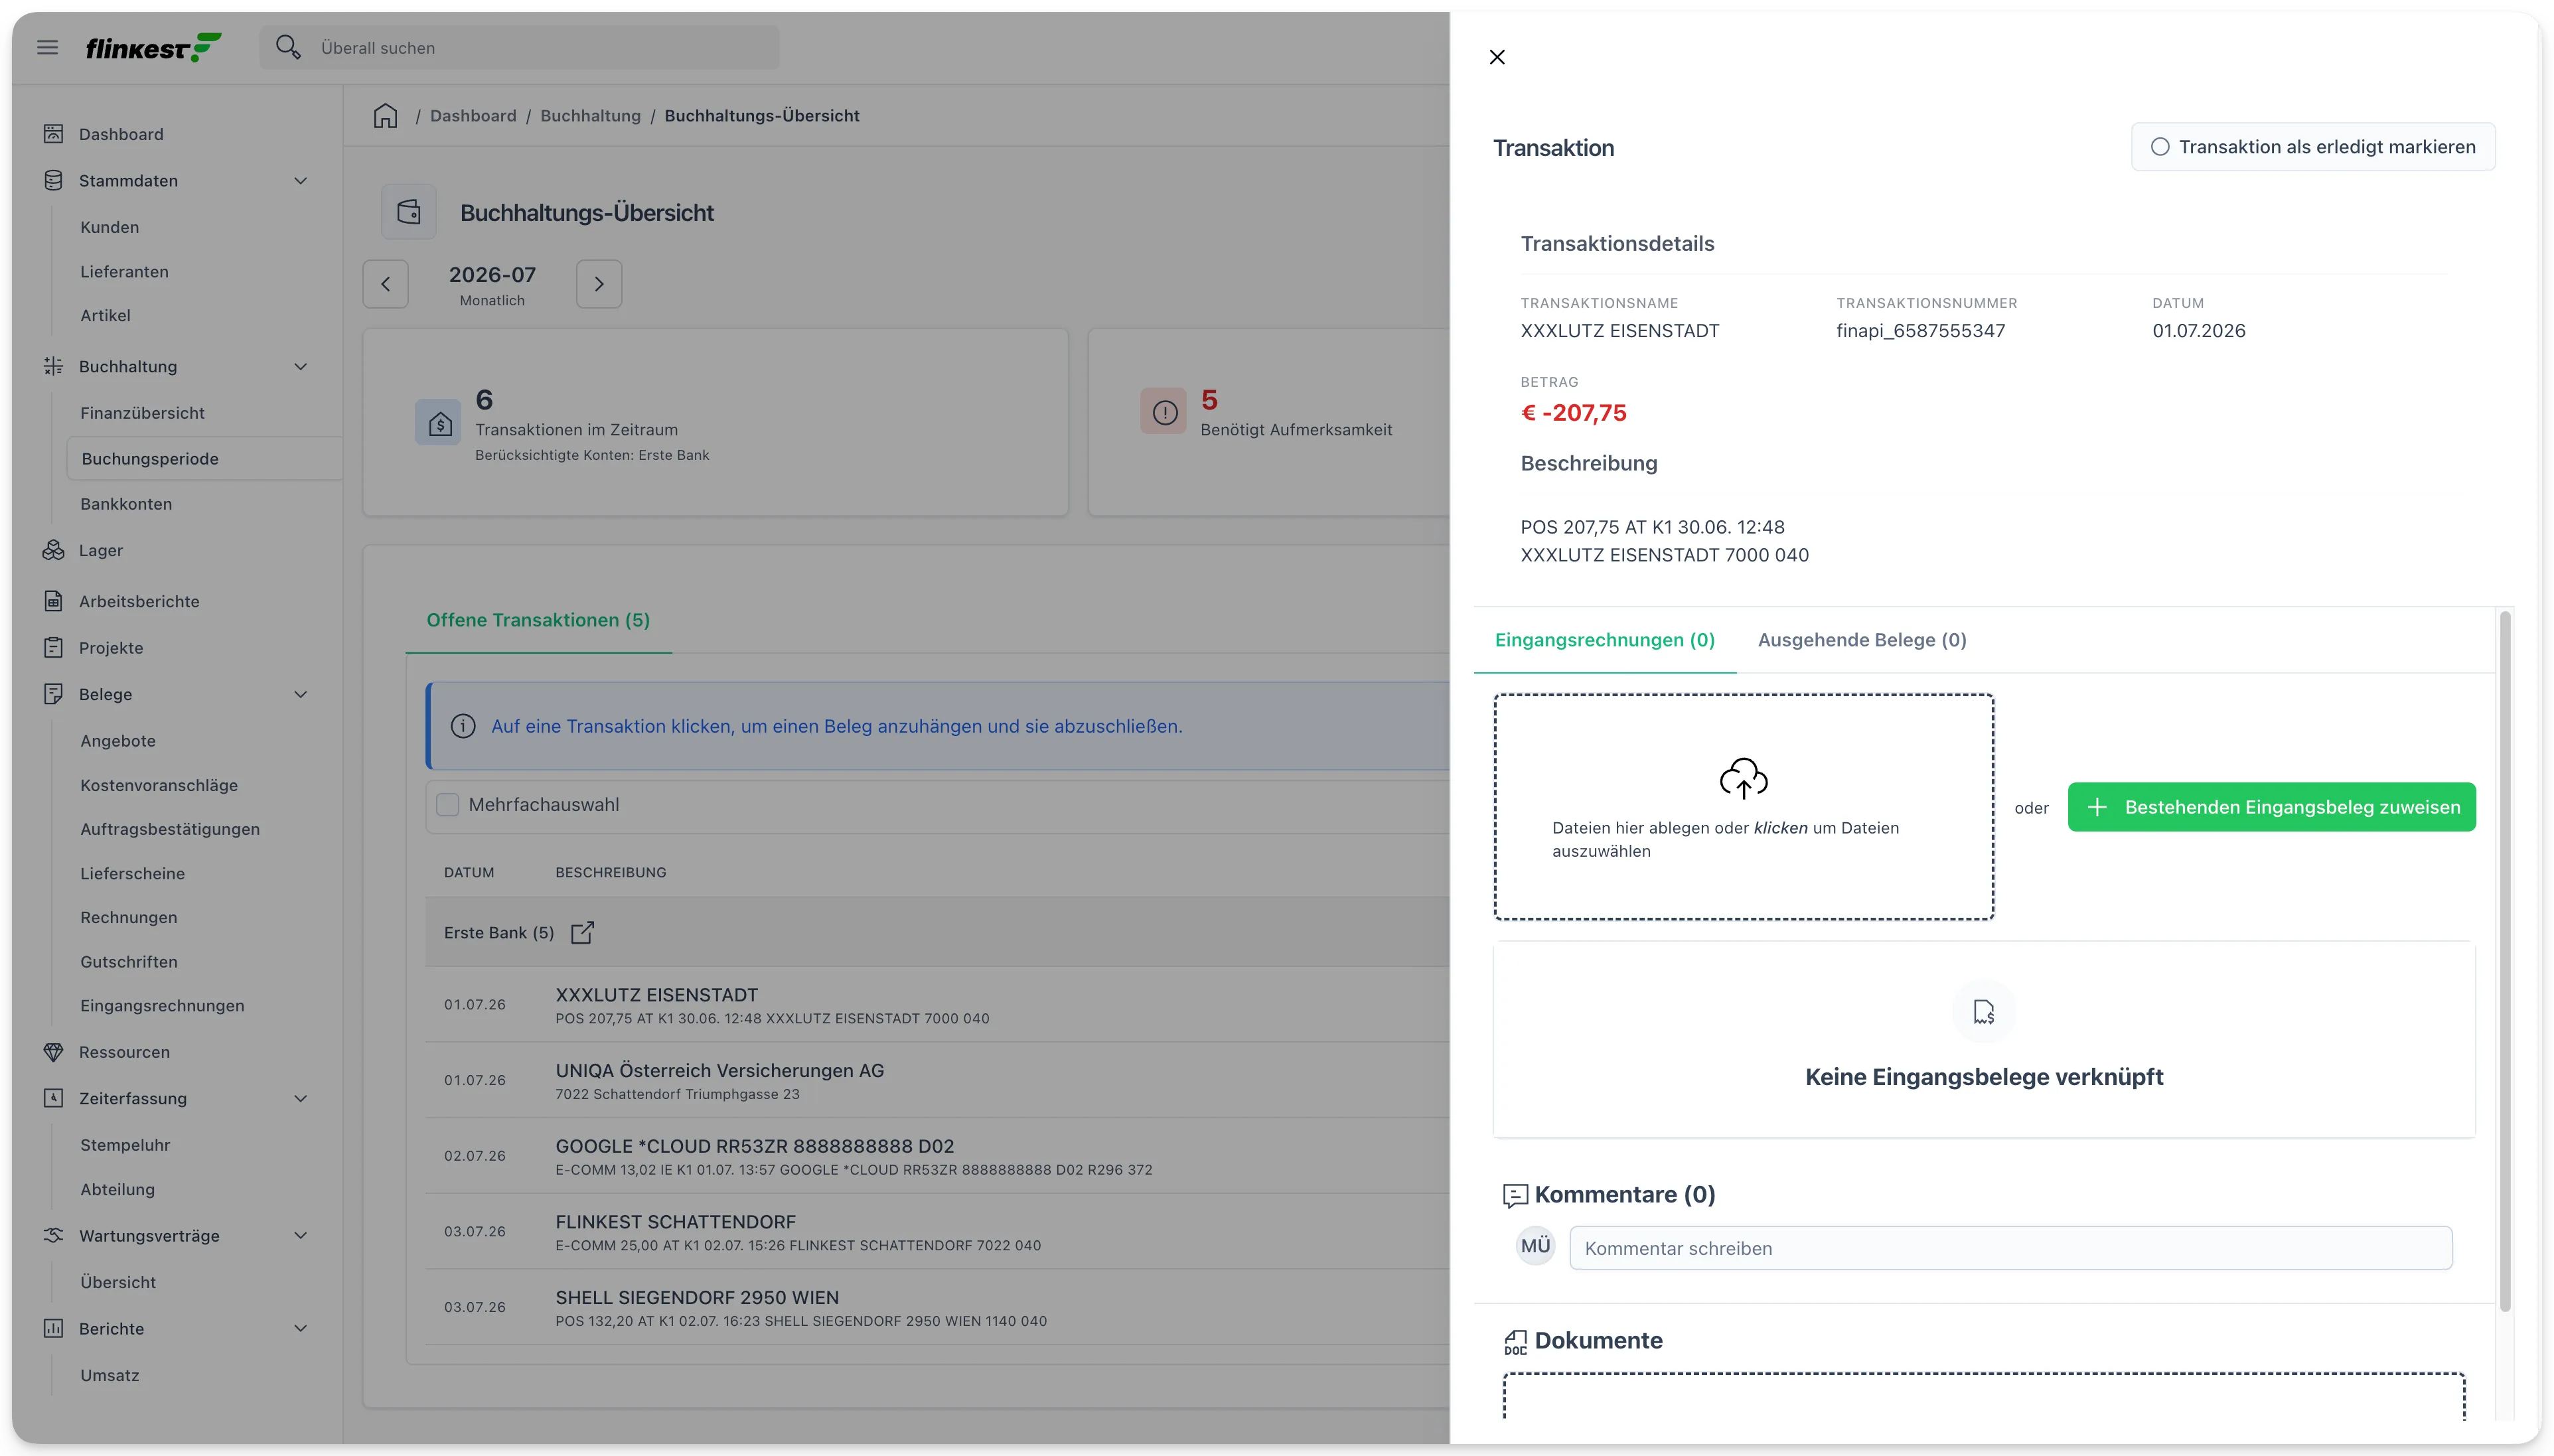The image size is (2554, 1456).
Task: Open Buchungsperiode in the sidebar
Action: click(x=204, y=458)
